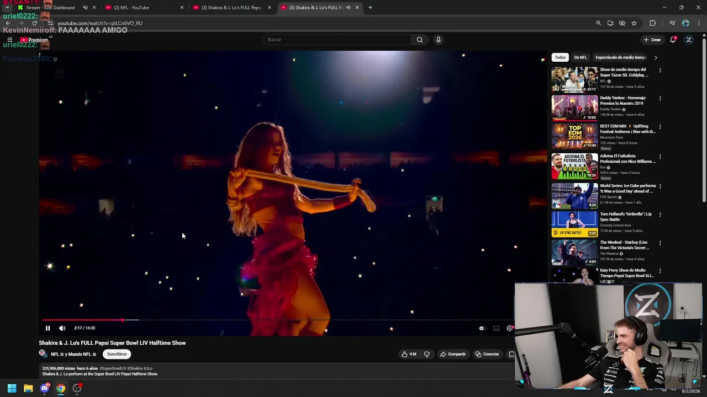Open Adivina El Futbolista video title
This screenshot has width=707, height=397.
(x=627, y=159)
